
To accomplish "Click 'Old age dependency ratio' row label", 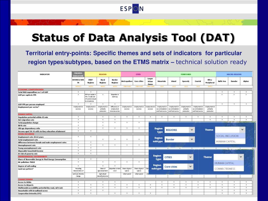I will coord(29,128).
